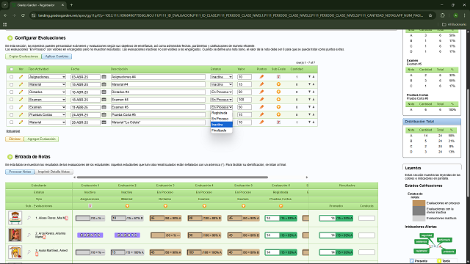Check the Material #4 row checkbox
This screenshot has height=264, width=470.
[12, 84]
